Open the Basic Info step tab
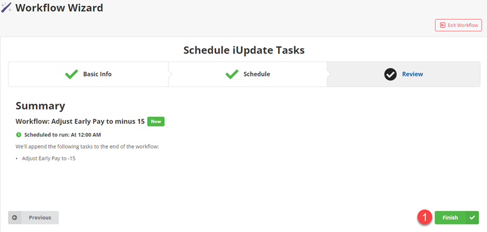This screenshot has width=487, height=232. point(88,74)
